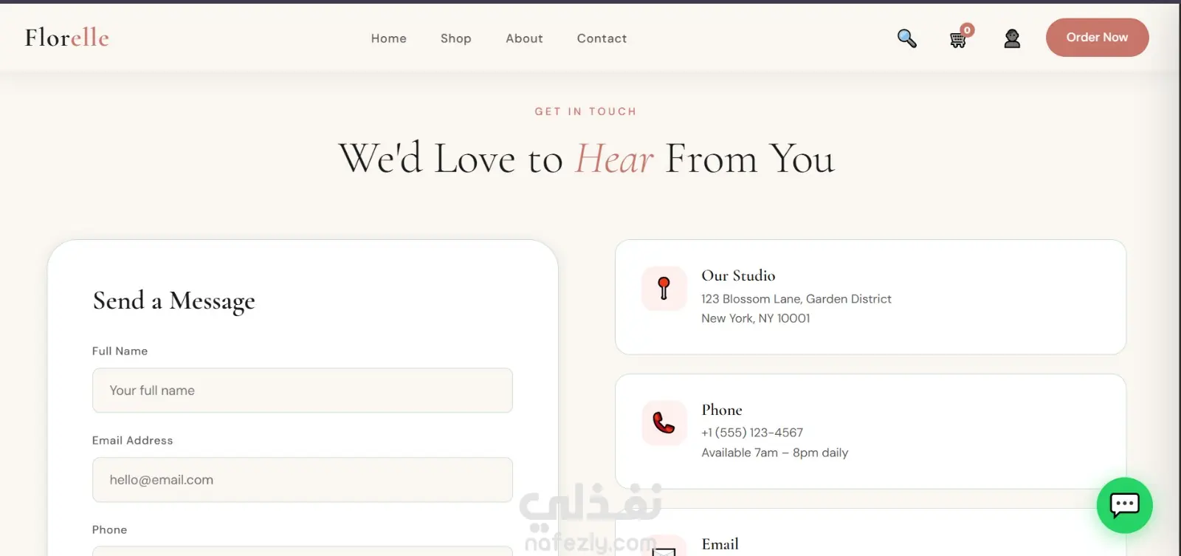Open the green chat bubble widget
This screenshot has height=556, width=1181.
coord(1124,505)
